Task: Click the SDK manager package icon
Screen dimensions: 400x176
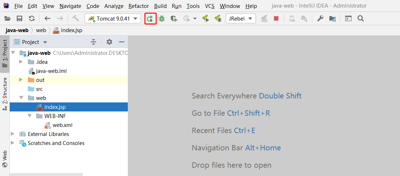Action: (x=304, y=18)
